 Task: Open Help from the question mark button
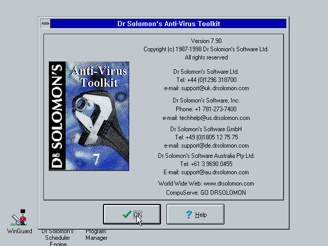pyautogui.click(x=195, y=214)
